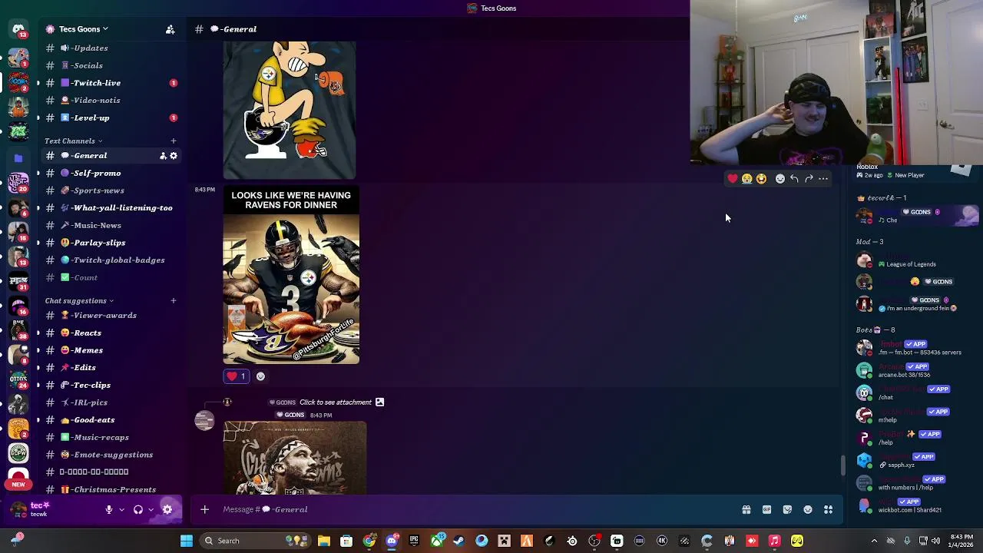Collapse the Text Channels category

[74, 141]
